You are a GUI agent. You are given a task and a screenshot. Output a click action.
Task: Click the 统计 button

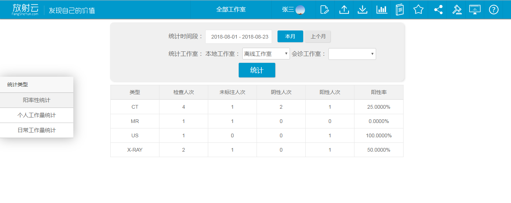pyautogui.click(x=257, y=70)
